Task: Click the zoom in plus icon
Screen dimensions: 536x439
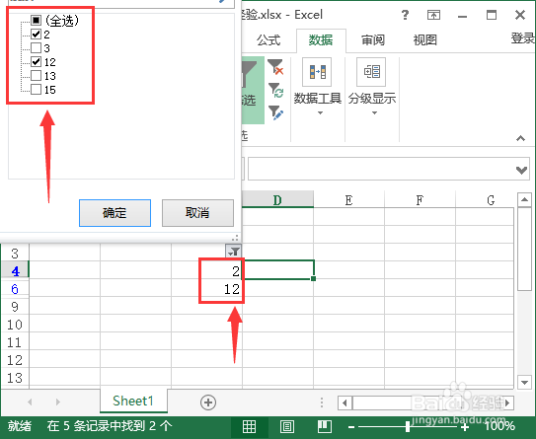Action: (x=465, y=427)
